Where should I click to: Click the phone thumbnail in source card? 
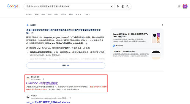coord(156,38)
